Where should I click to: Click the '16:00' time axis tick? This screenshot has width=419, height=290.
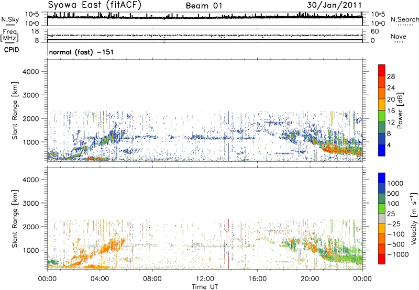[x=257, y=279]
